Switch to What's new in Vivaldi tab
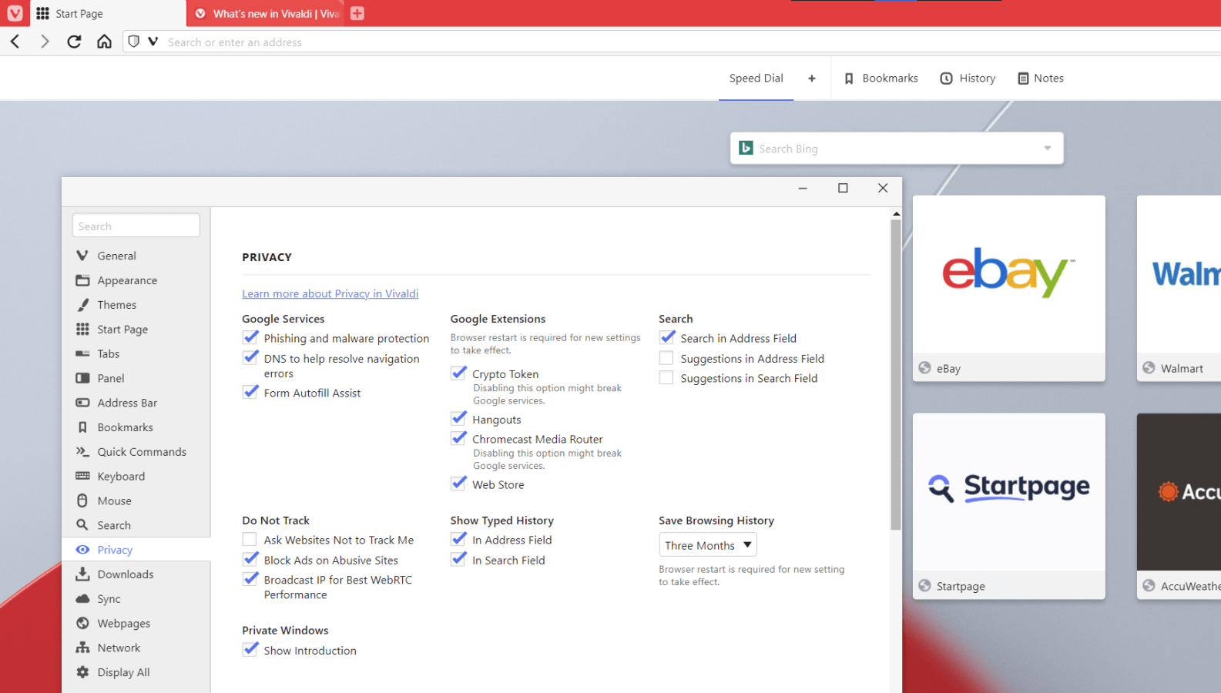This screenshot has height=693, width=1221. click(x=267, y=13)
